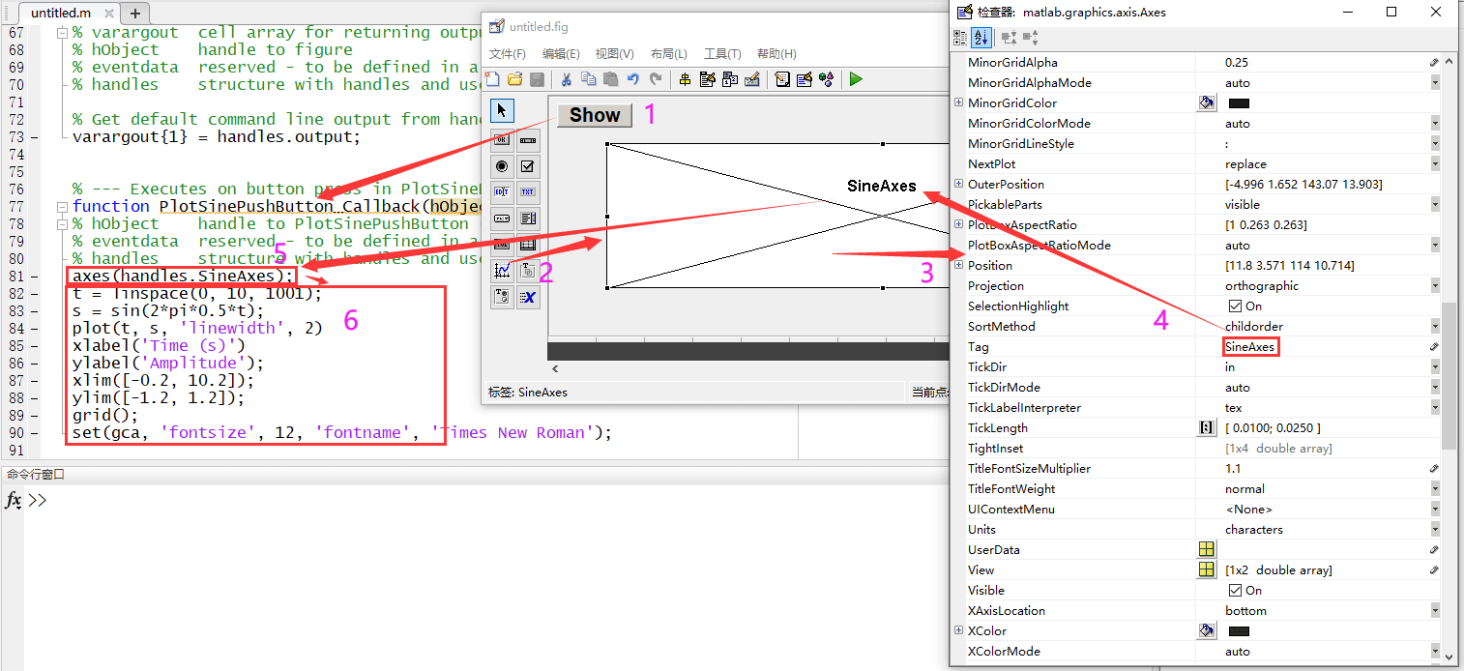This screenshot has height=671, width=1464.
Task: Open the property inspector icon in GUIDE toolbar
Action: point(805,79)
